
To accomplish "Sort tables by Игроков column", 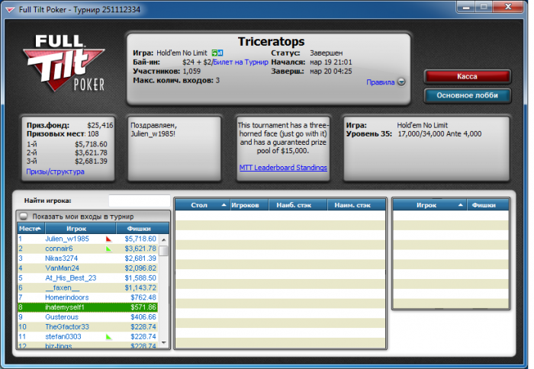I will coord(249,205).
